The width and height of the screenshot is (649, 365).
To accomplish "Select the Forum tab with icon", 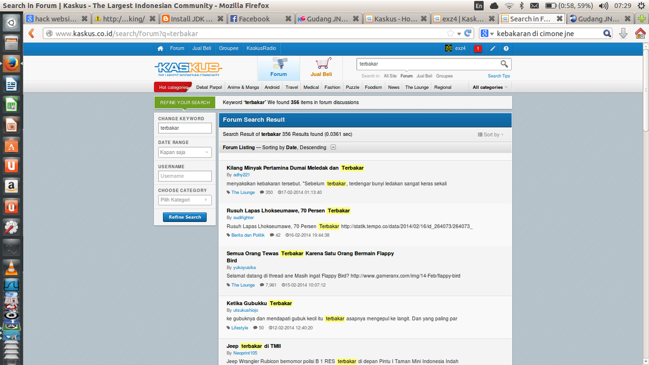I will pos(278,67).
